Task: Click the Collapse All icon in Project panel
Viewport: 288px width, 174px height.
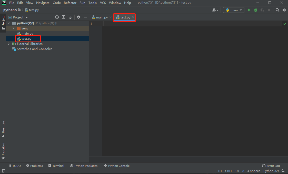Action: point(70,17)
